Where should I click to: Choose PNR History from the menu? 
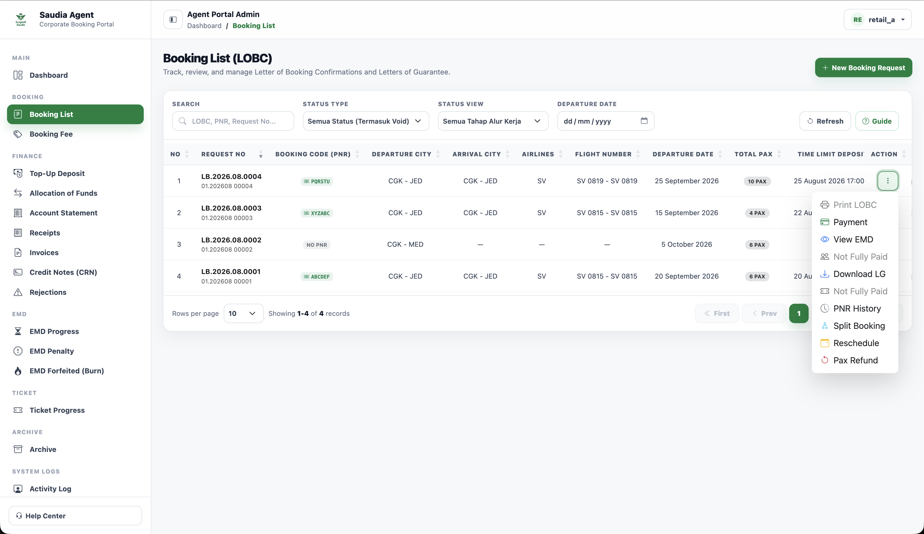pos(855,309)
